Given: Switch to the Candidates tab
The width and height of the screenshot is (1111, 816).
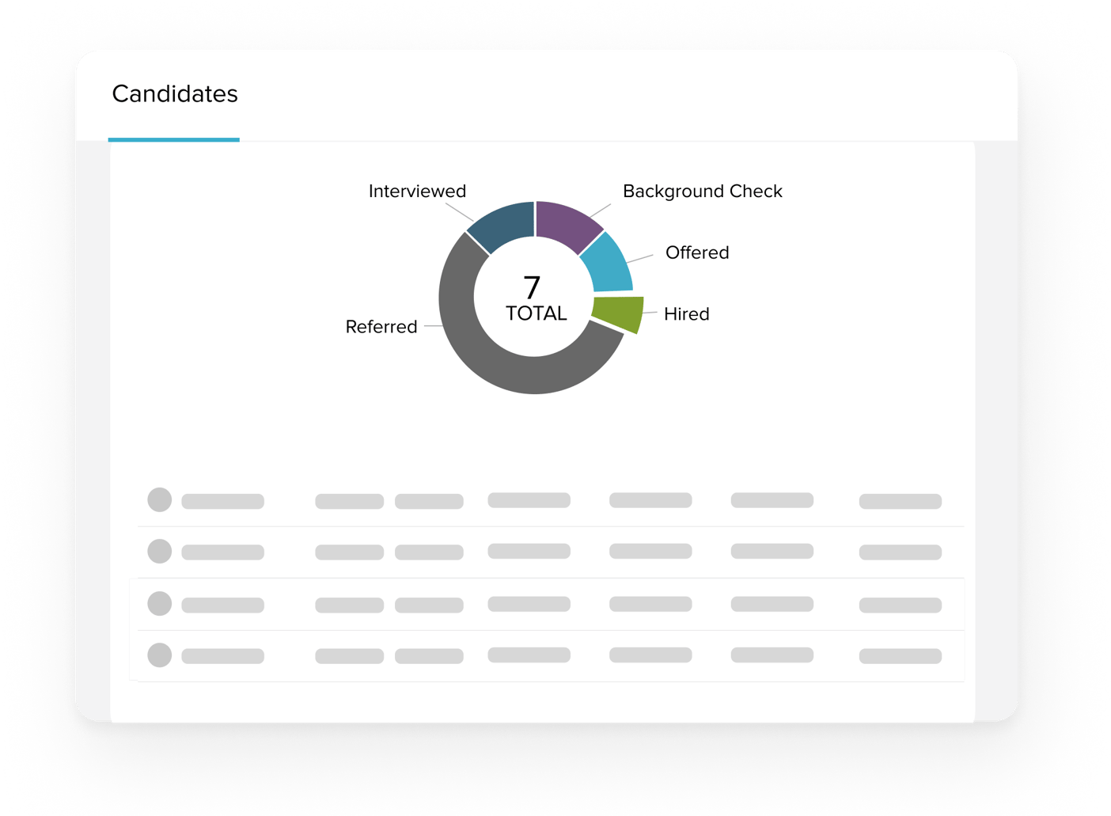Looking at the screenshot, I should click(174, 94).
